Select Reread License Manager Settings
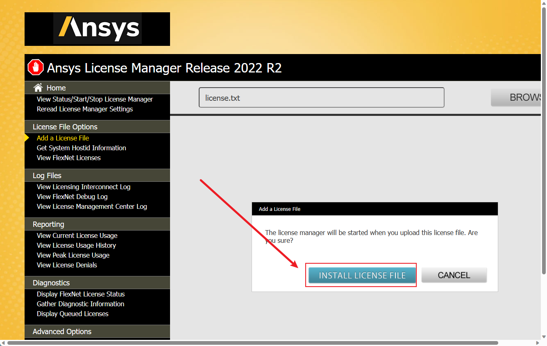This screenshot has width=547, height=346. click(85, 109)
